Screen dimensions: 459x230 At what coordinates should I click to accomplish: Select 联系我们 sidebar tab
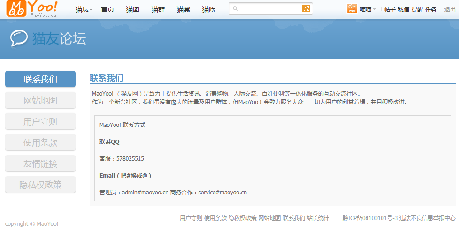tap(40, 79)
